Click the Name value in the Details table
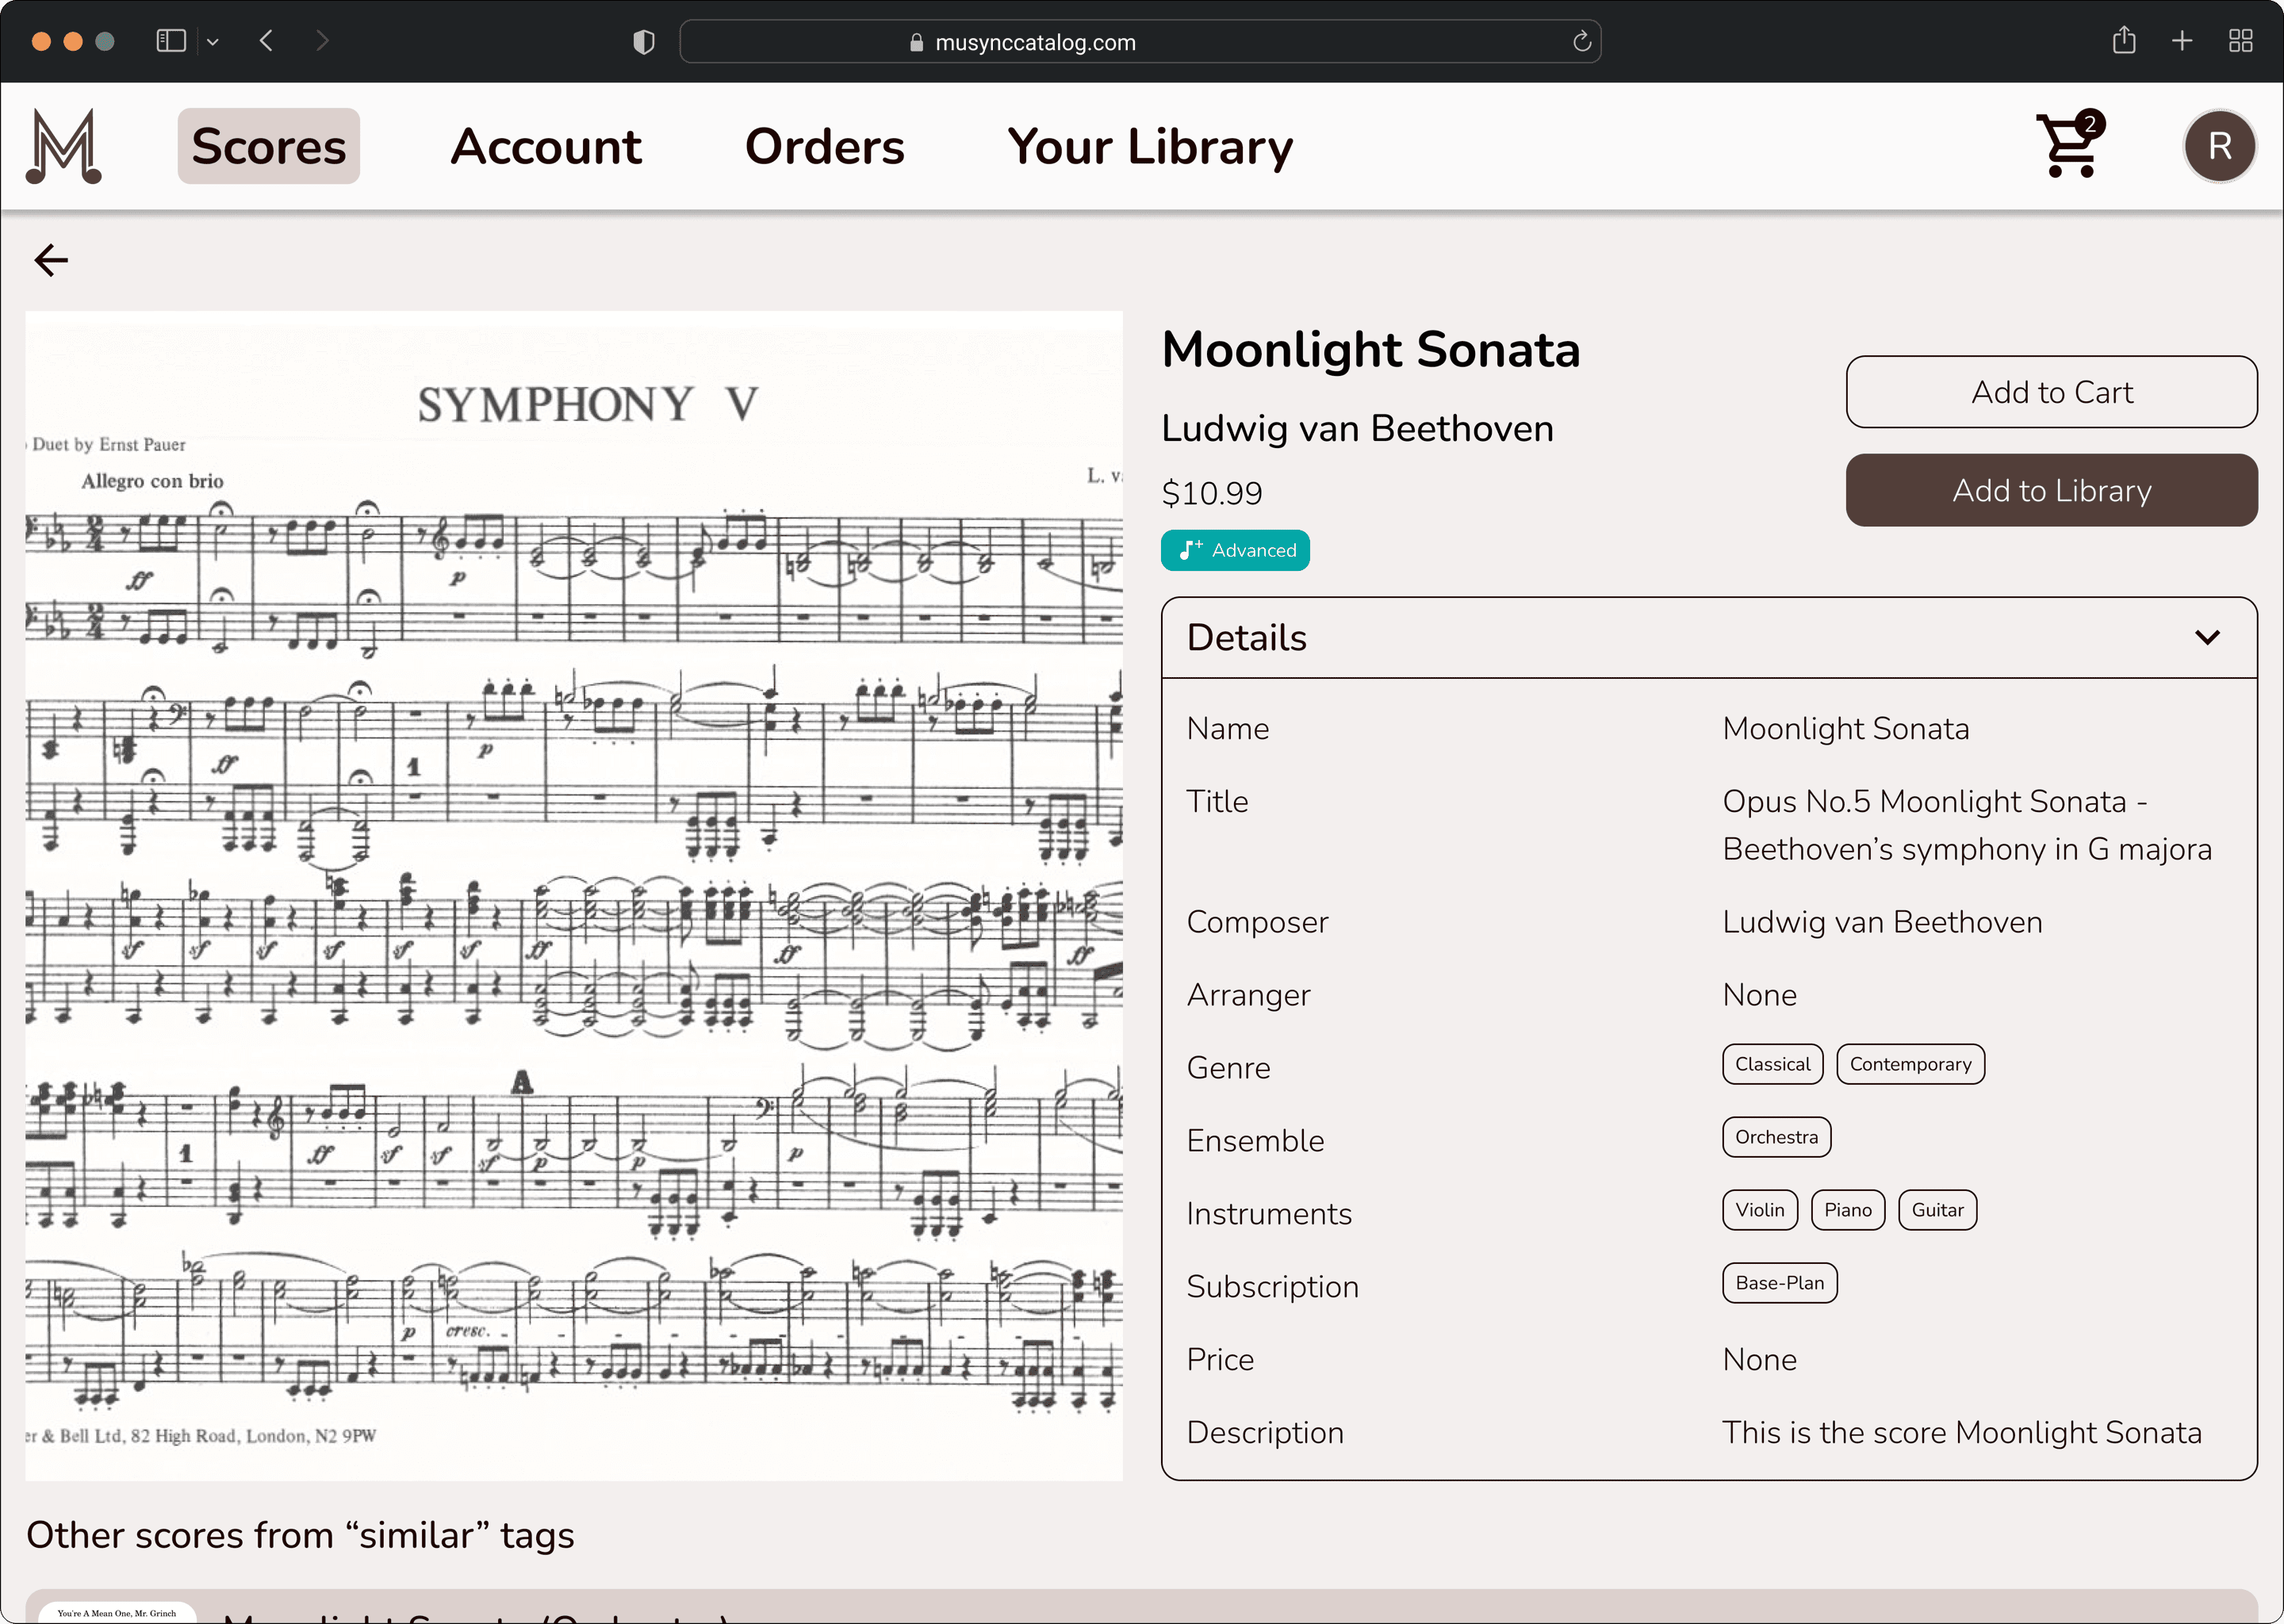The height and width of the screenshot is (1624, 2284). click(x=1845, y=729)
